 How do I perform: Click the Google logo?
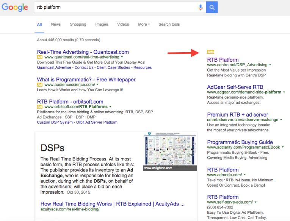(x=15, y=7)
